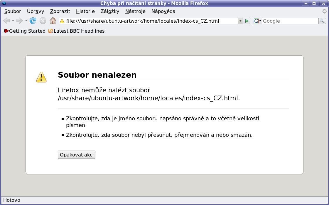Open the Home page icon

(53, 21)
